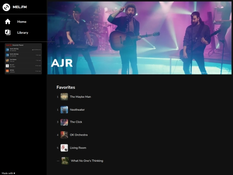Select The Click album title

[76, 122]
